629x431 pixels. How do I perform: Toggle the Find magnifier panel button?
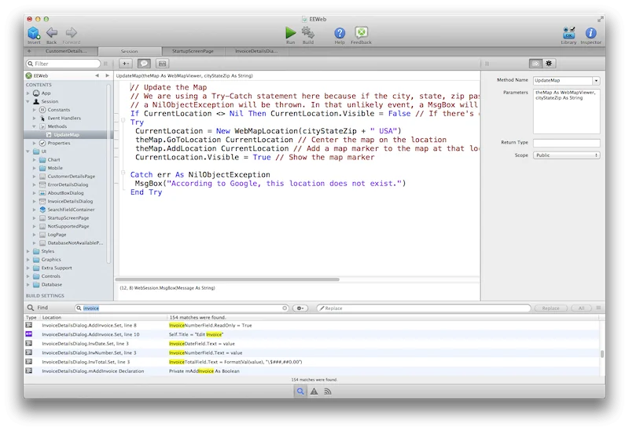(x=300, y=391)
